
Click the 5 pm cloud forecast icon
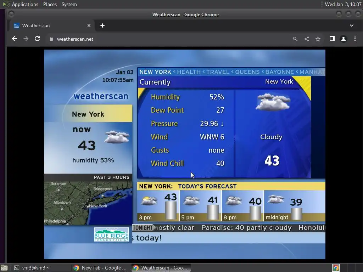tap(191, 201)
